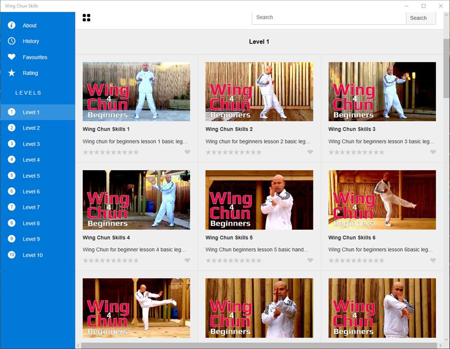Rate Wing Chun Skills 4 using star bar
Screen dimensions: 450x349
click(x=111, y=261)
